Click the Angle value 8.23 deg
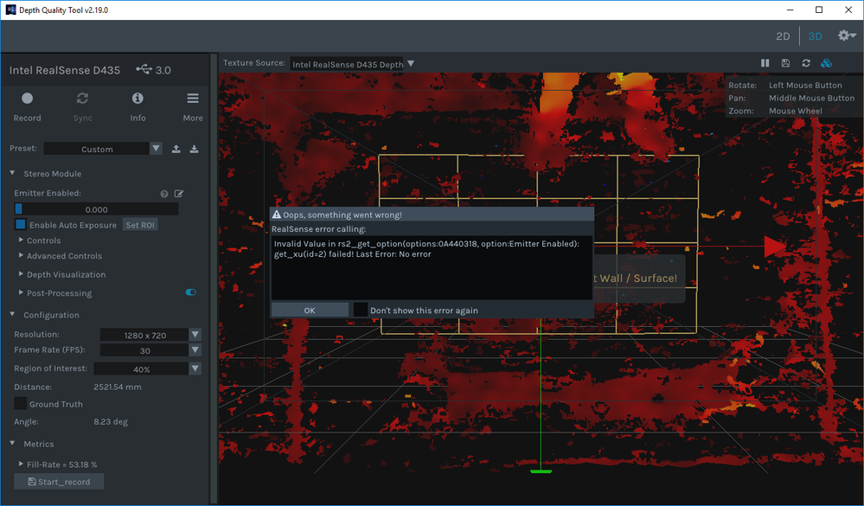The height and width of the screenshot is (506, 864). point(111,422)
